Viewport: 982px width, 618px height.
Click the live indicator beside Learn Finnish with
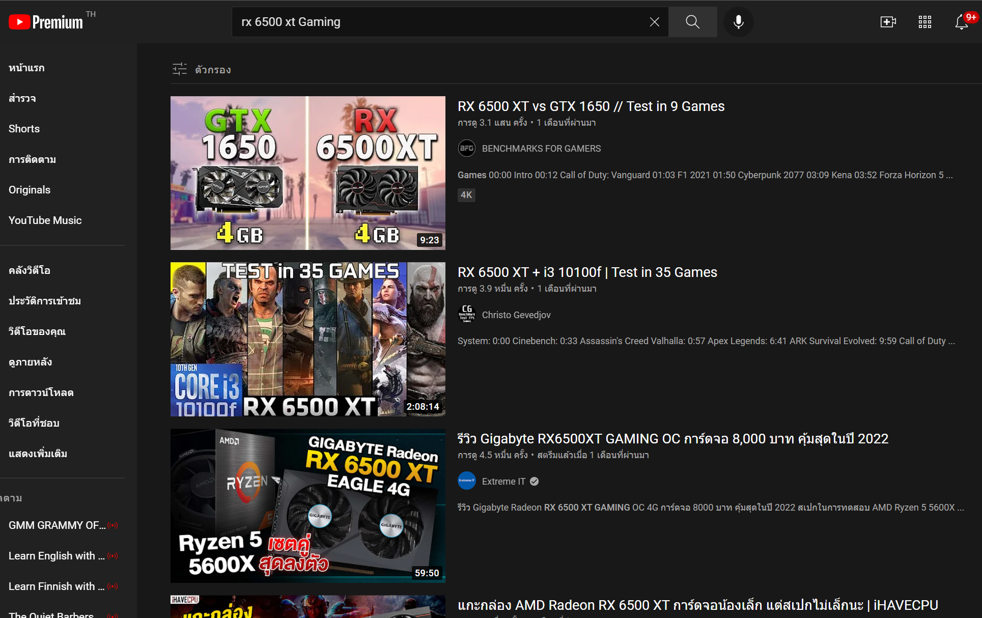click(113, 586)
